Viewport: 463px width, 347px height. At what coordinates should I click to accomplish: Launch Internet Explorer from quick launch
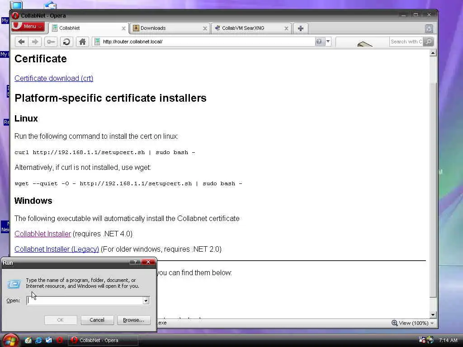coord(38,340)
